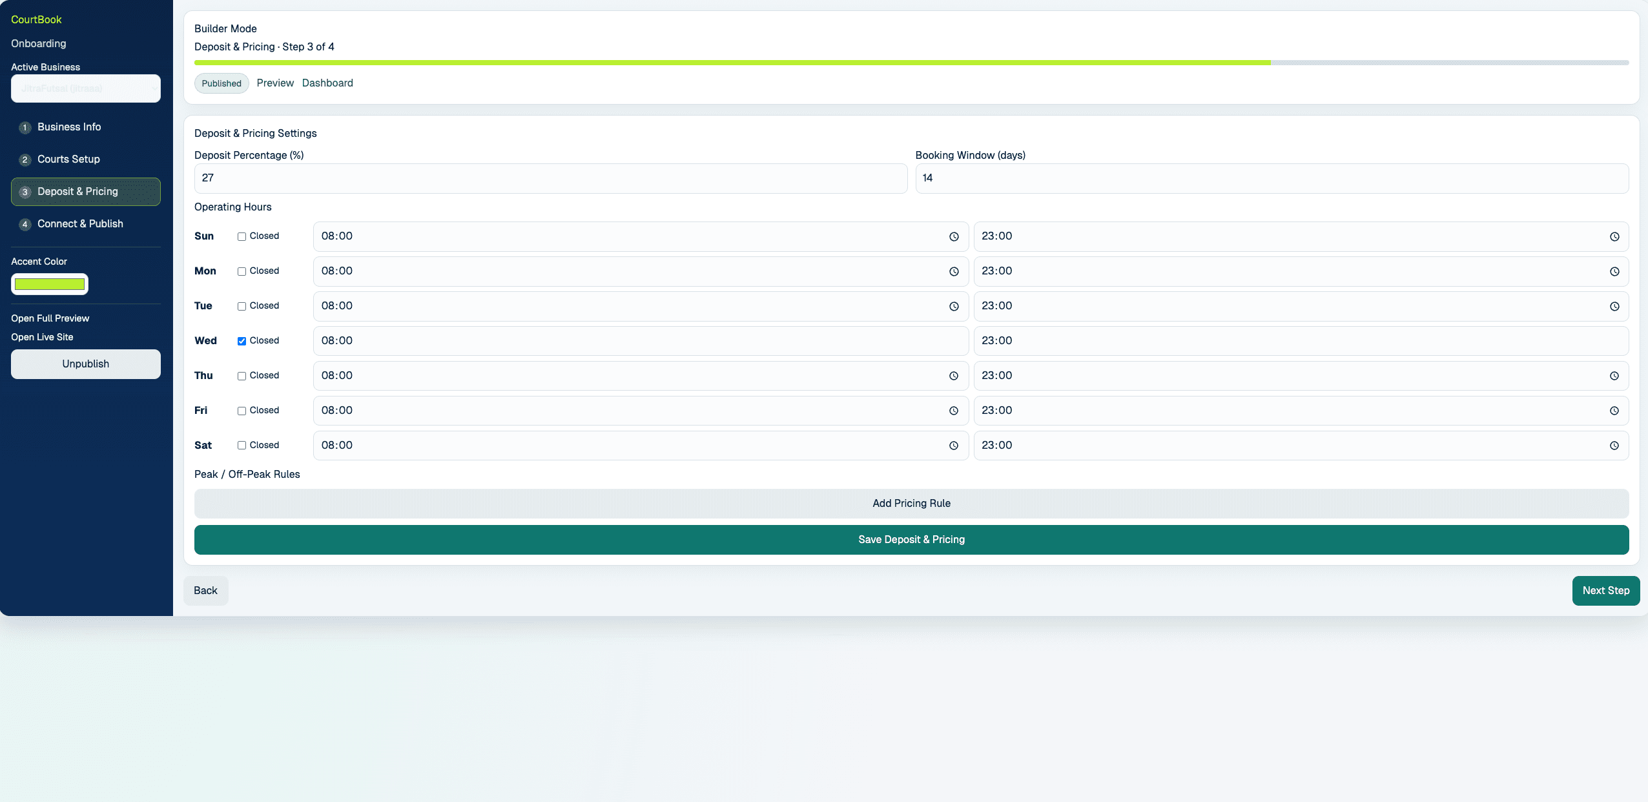The width and height of the screenshot is (1648, 802).
Task: Uncheck the Closed checkbox for Wednesday
Action: tap(242, 340)
